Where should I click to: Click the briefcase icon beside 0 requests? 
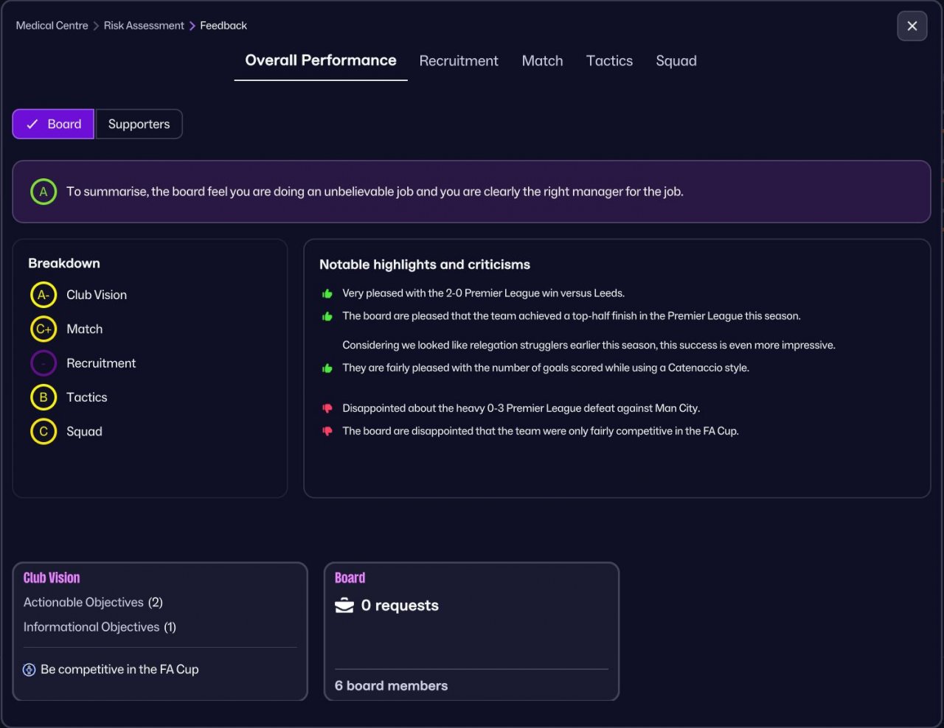[x=344, y=606]
